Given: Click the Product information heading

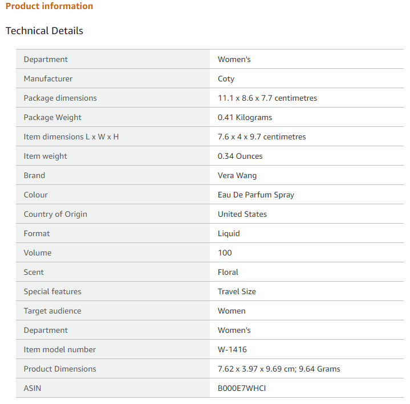Looking at the screenshot, I should (x=49, y=6).
